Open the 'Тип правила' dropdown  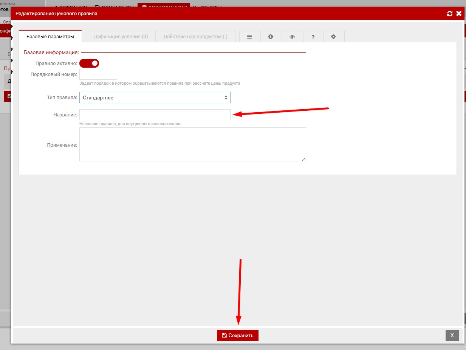pos(155,98)
